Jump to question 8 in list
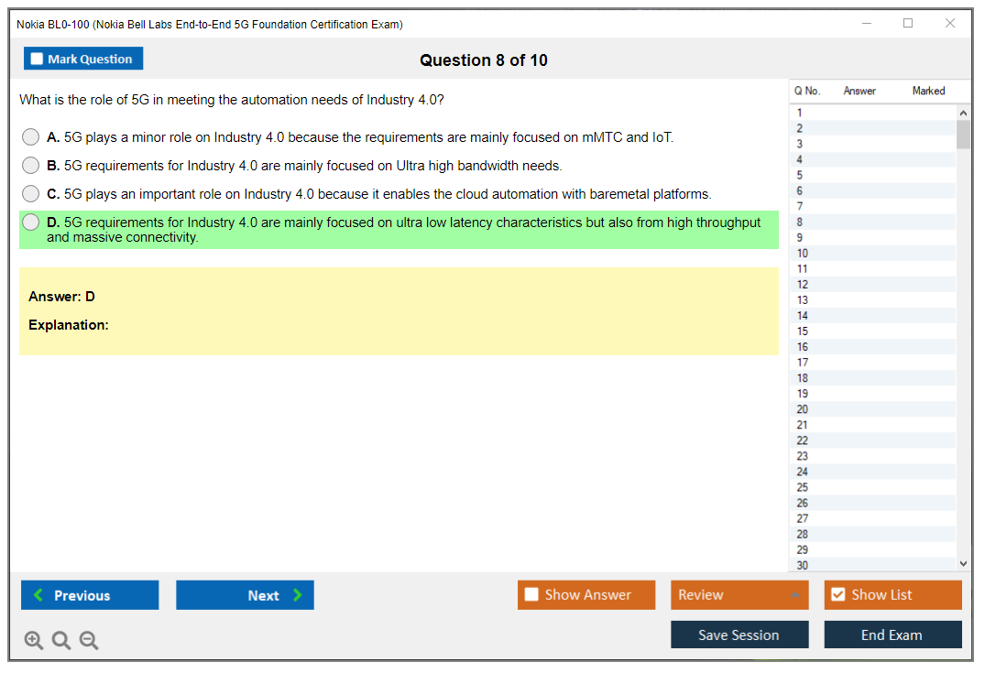 800,222
